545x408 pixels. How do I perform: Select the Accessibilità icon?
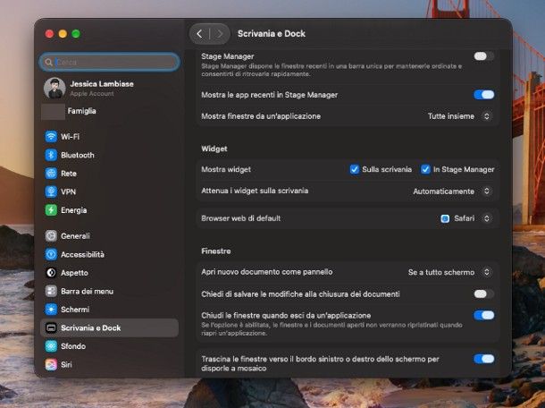51,254
